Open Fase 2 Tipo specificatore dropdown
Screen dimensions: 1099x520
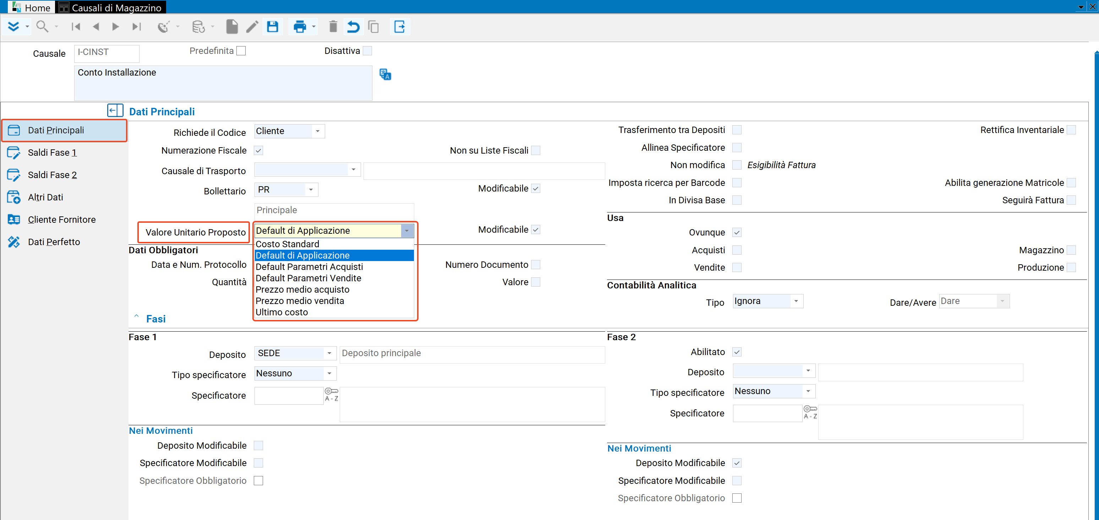pos(808,391)
